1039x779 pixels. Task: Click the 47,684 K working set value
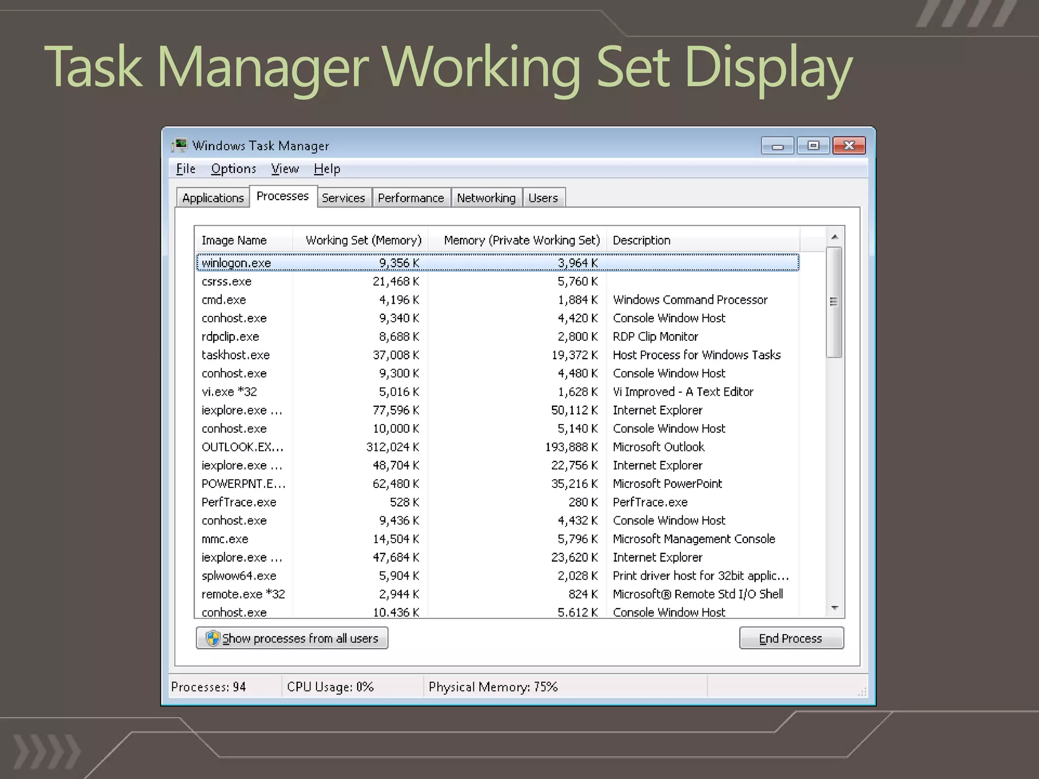click(x=396, y=557)
